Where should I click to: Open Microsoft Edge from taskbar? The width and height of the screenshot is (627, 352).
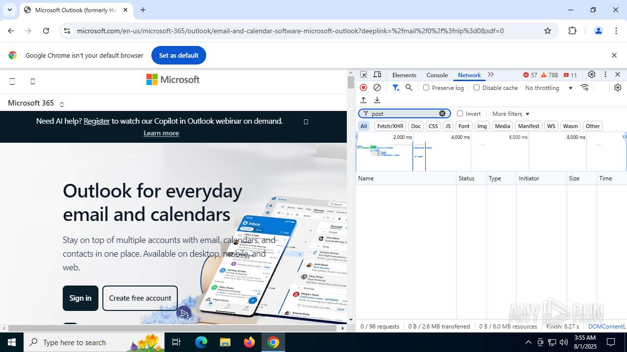(x=201, y=342)
